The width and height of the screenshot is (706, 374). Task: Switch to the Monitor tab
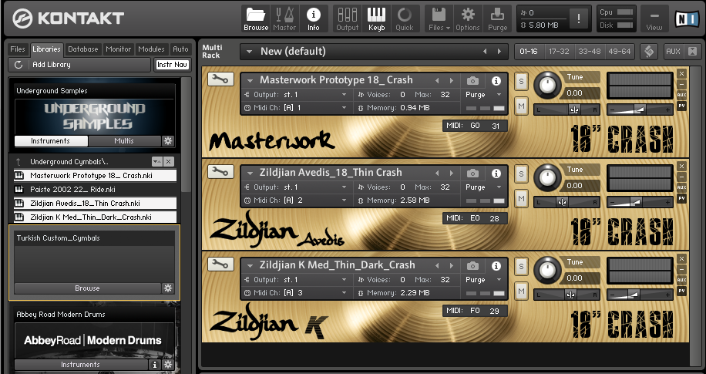tap(119, 49)
